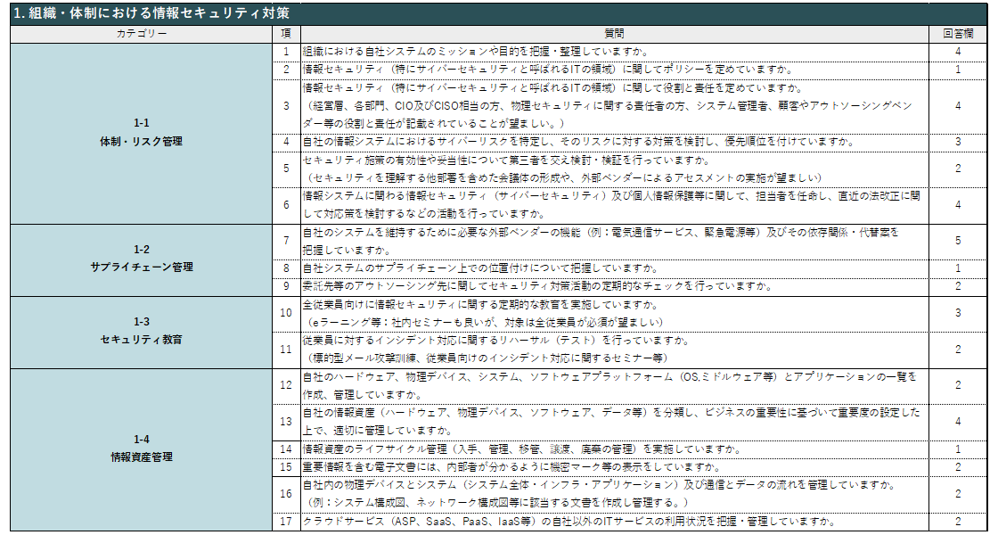The width and height of the screenshot is (998, 535).
Task: Select the answer cell for question 7
Action: tap(957, 241)
